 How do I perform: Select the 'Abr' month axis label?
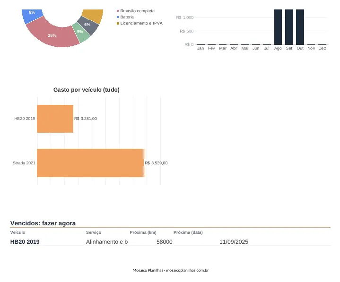point(234,48)
